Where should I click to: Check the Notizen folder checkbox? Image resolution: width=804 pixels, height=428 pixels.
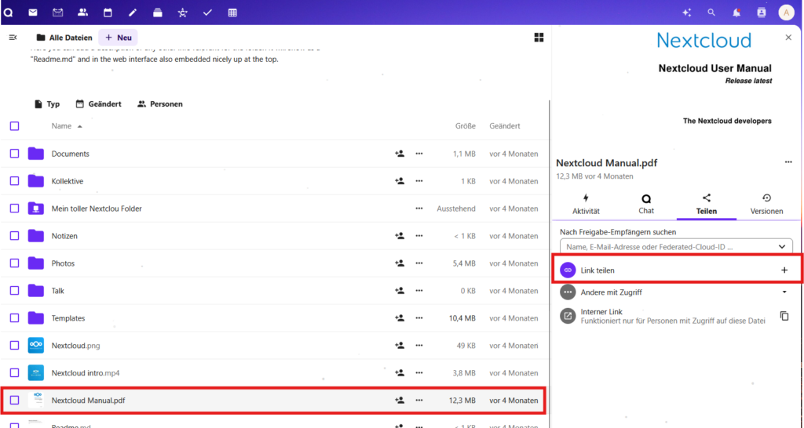[14, 236]
